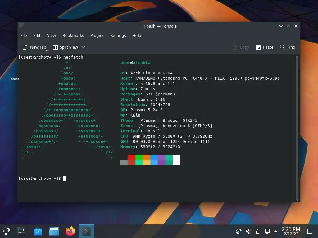This screenshot has width=318, height=238.
Task: Click the white color block
Action: tap(176, 160)
